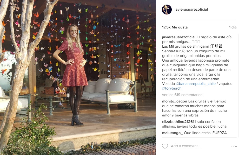This screenshot has width=239, height=155.
Task: Click the javierasuarezoficial username in the header
Action: click(x=191, y=9)
